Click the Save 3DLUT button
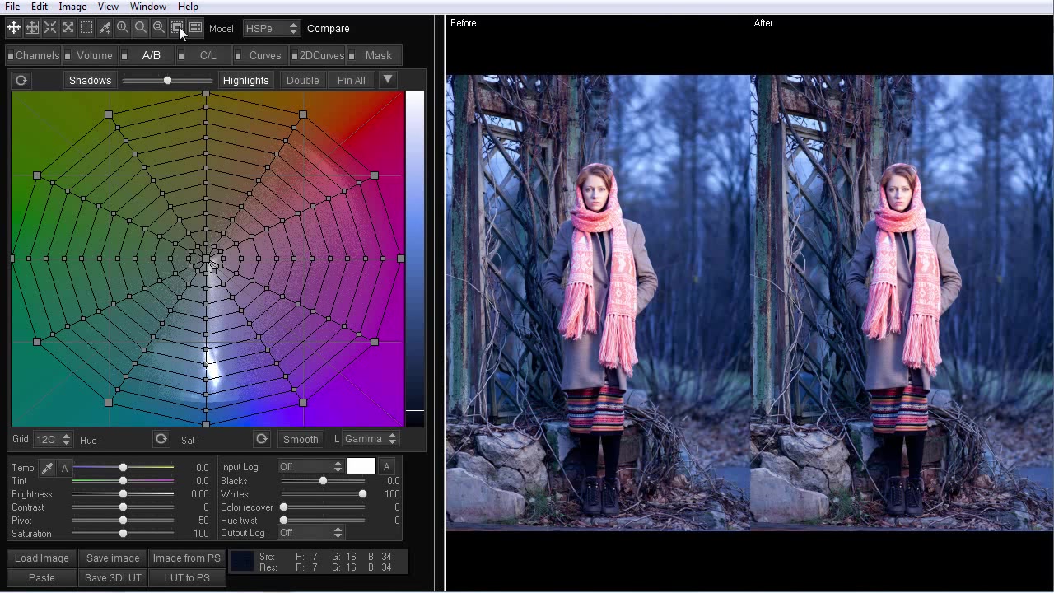This screenshot has width=1054, height=593. pos(113,577)
